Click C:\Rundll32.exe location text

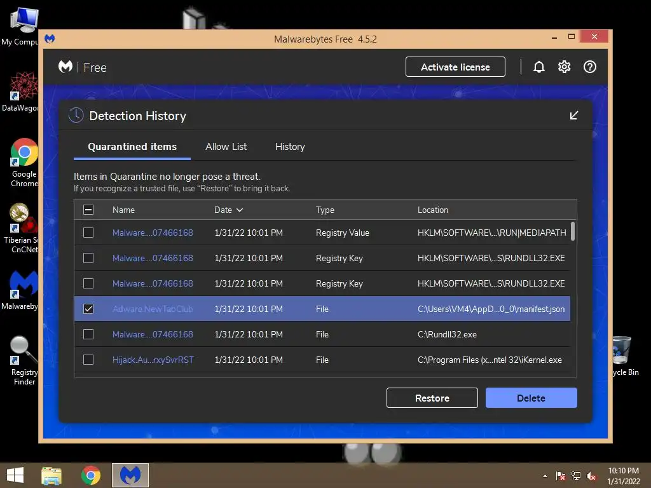click(x=447, y=334)
